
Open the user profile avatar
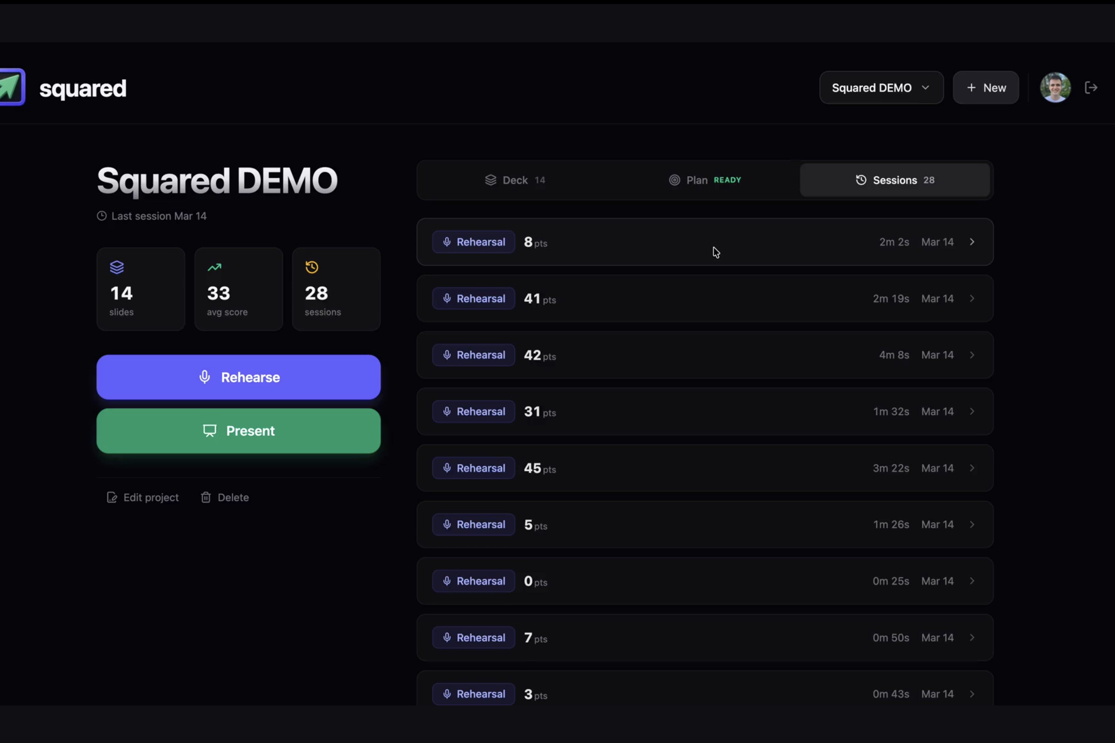(1055, 88)
